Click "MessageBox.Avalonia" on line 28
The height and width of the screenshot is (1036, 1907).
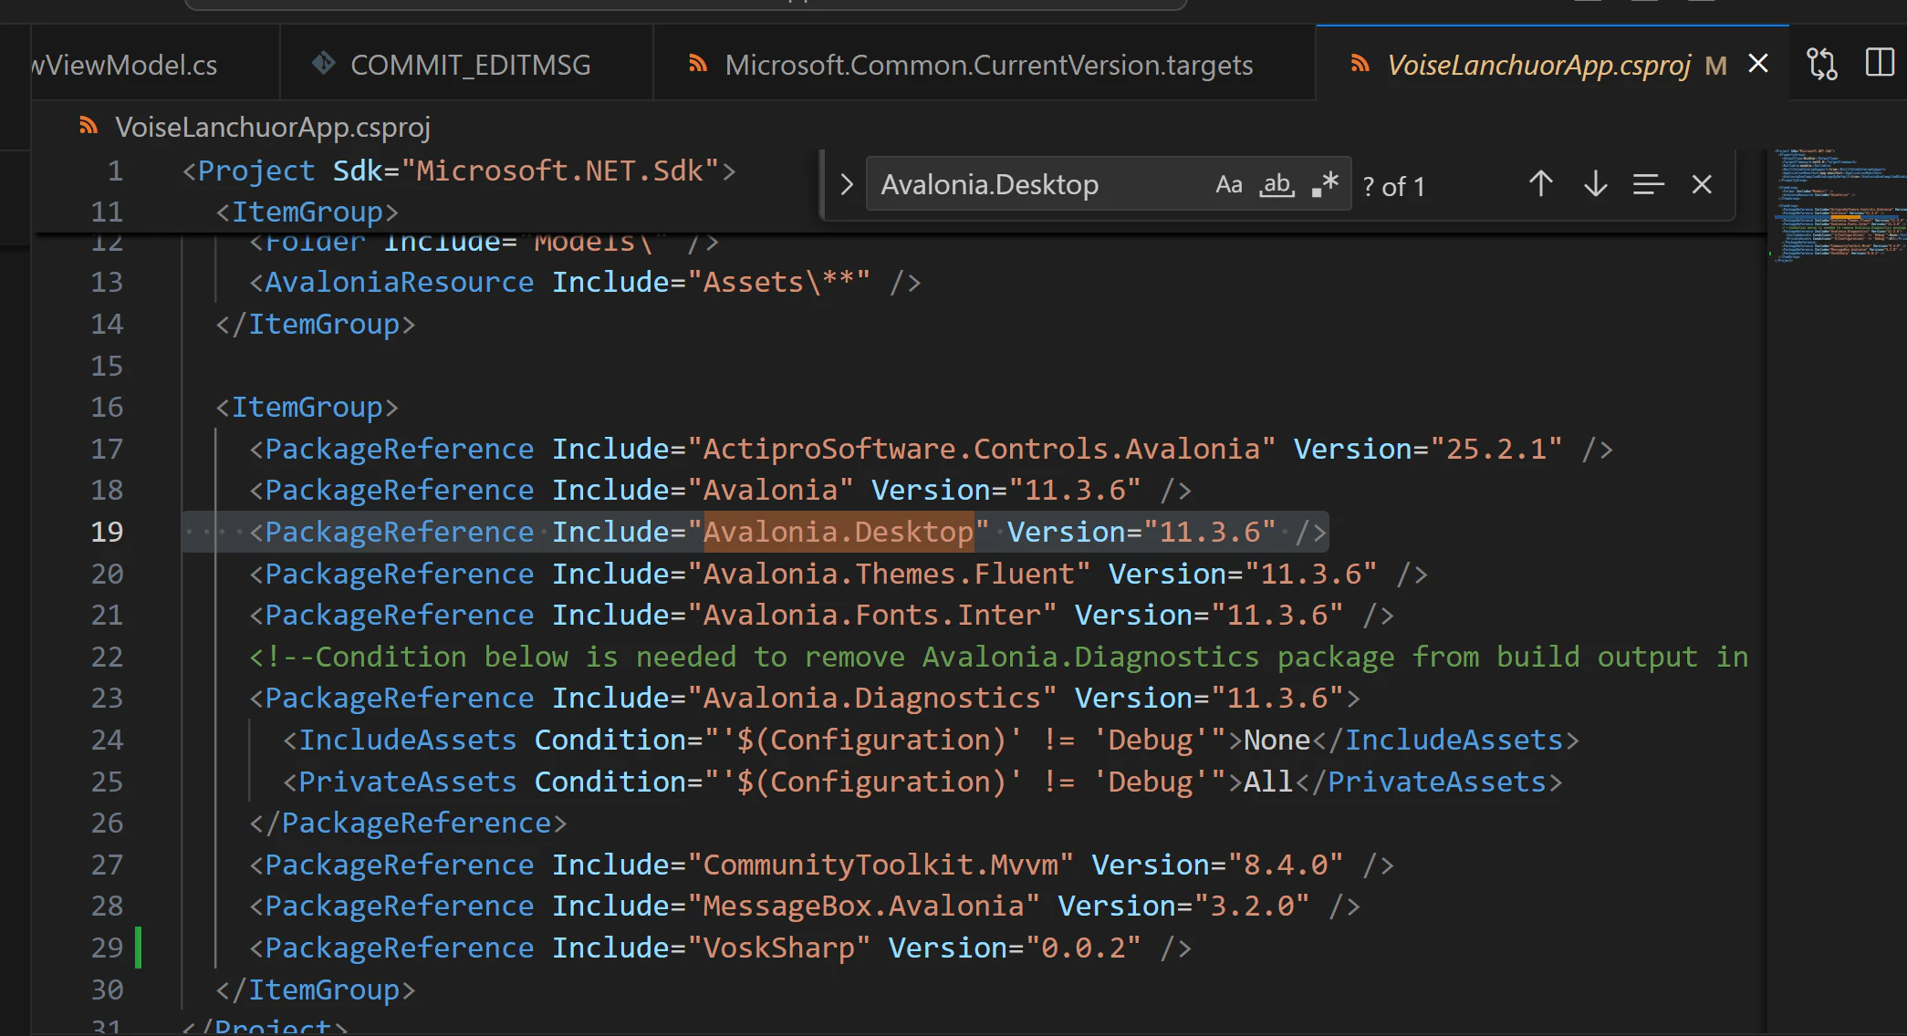[863, 906]
